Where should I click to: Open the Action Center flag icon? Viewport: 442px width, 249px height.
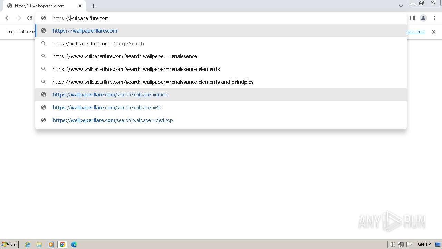click(410, 245)
